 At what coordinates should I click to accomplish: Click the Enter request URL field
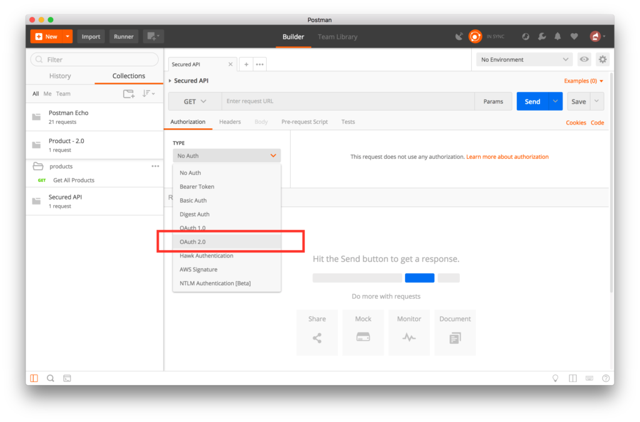[x=347, y=101]
